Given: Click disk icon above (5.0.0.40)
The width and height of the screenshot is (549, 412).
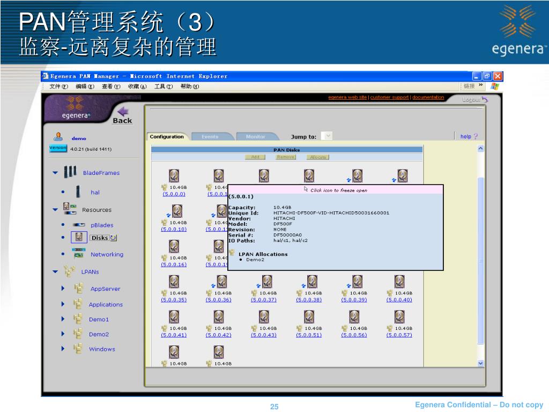Looking at the screenshot, I should 399,282.
